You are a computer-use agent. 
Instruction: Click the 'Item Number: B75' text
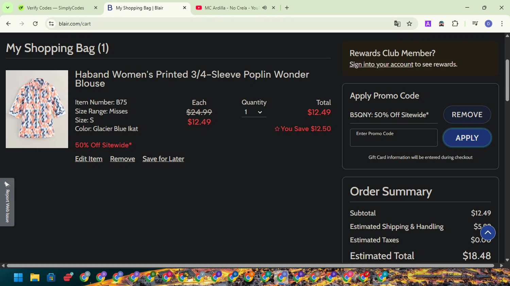coord(101,102)
